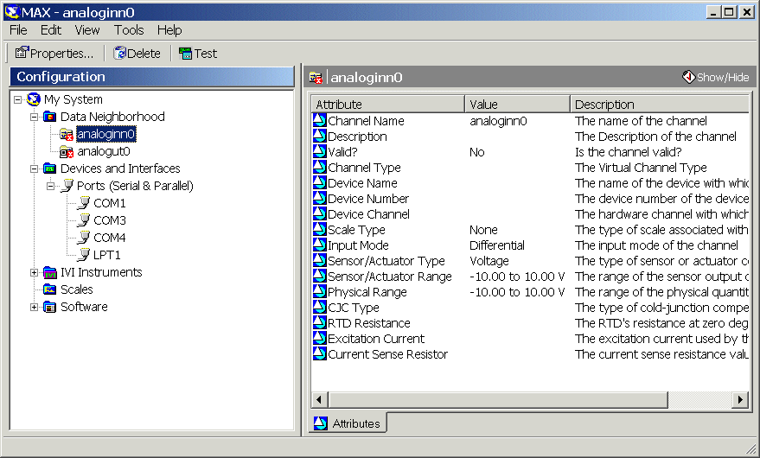Click the Test toolbar button

(x=198, y=54)
